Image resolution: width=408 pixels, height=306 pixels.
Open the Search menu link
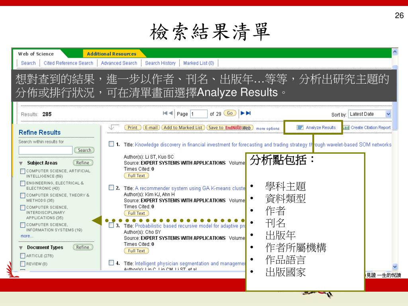click(28, 63)
